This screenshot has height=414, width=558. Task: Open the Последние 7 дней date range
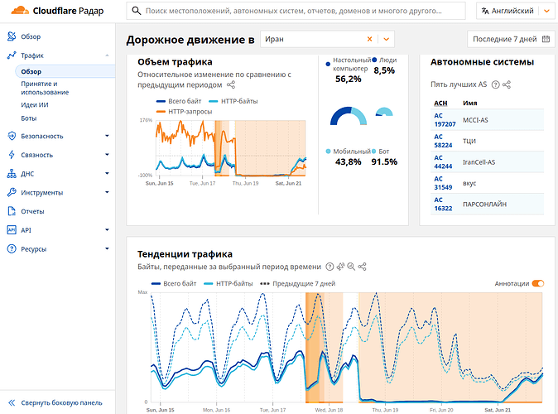[511, 39]
